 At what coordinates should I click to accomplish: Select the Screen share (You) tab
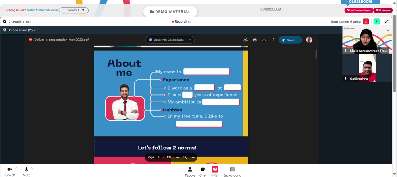click(21, 30)
